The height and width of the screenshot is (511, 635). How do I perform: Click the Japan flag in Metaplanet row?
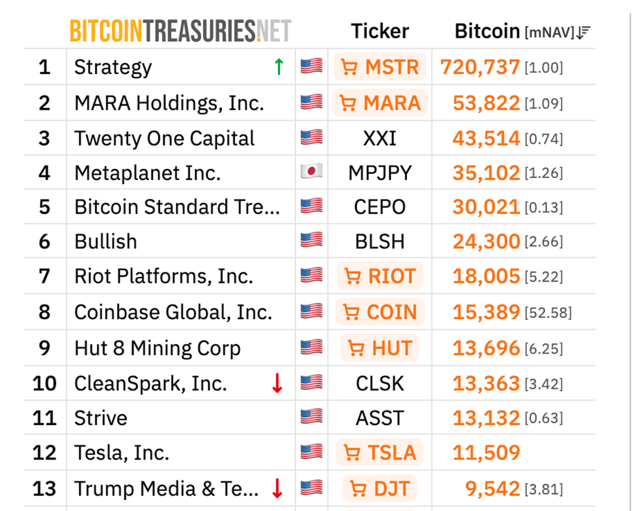(311, 172)
